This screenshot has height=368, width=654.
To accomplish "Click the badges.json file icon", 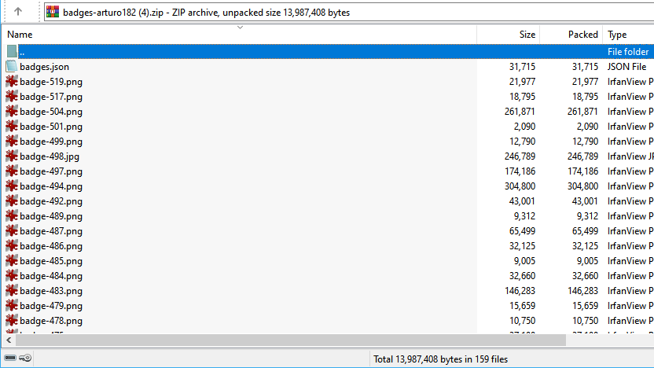I will 12,66.
